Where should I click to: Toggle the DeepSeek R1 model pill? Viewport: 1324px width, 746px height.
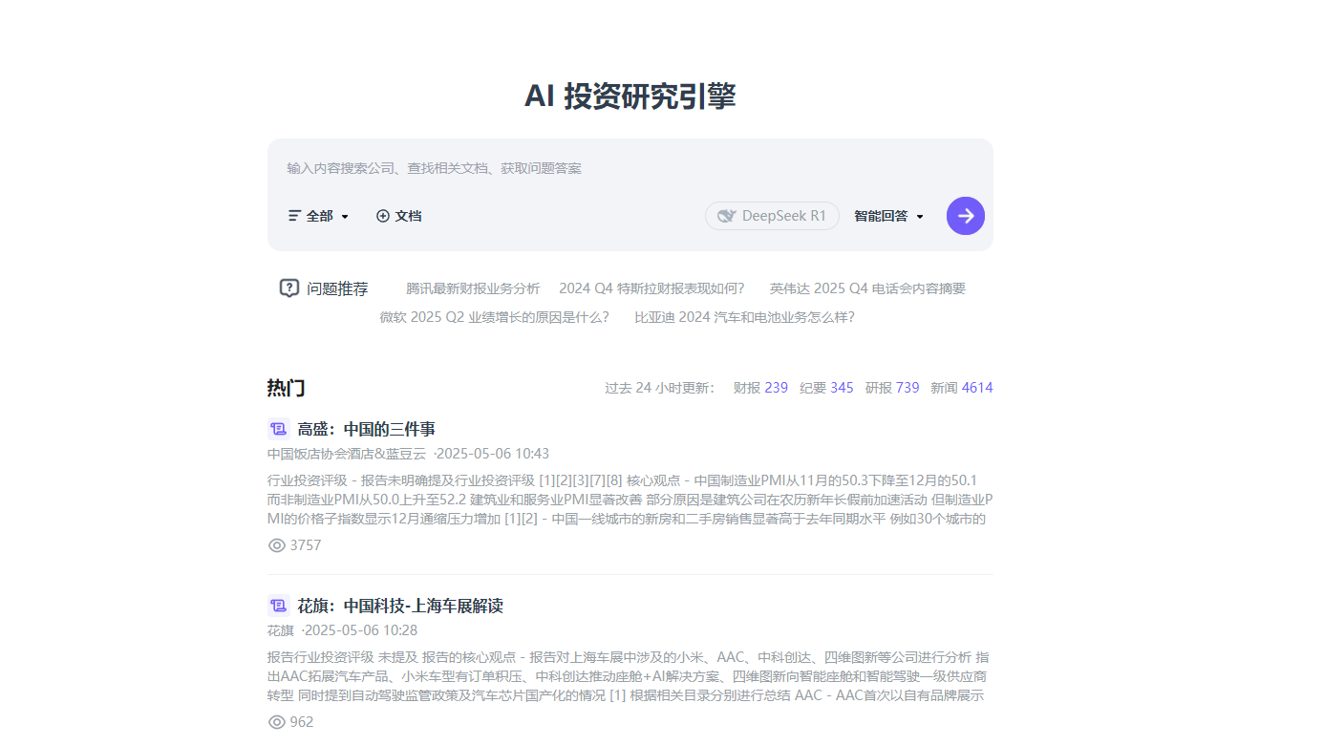pos(772,216)
